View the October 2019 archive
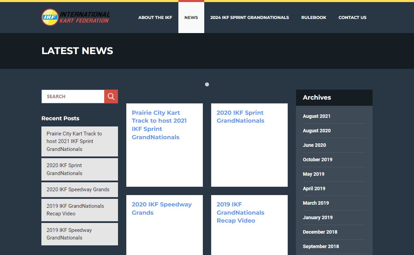Screen dimensions: 414x255 pos(318,160)
